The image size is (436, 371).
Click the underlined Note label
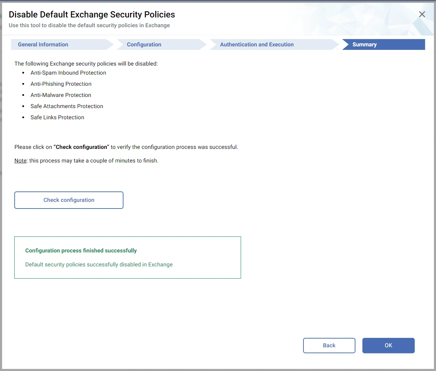pyautogui.click(x=21, y=161)
